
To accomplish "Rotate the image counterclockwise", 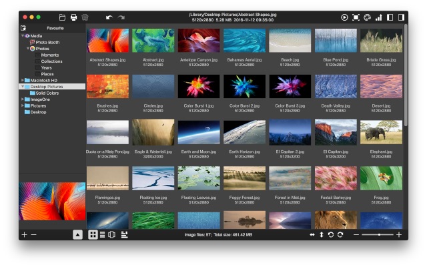I will click(x=331, y=234).
